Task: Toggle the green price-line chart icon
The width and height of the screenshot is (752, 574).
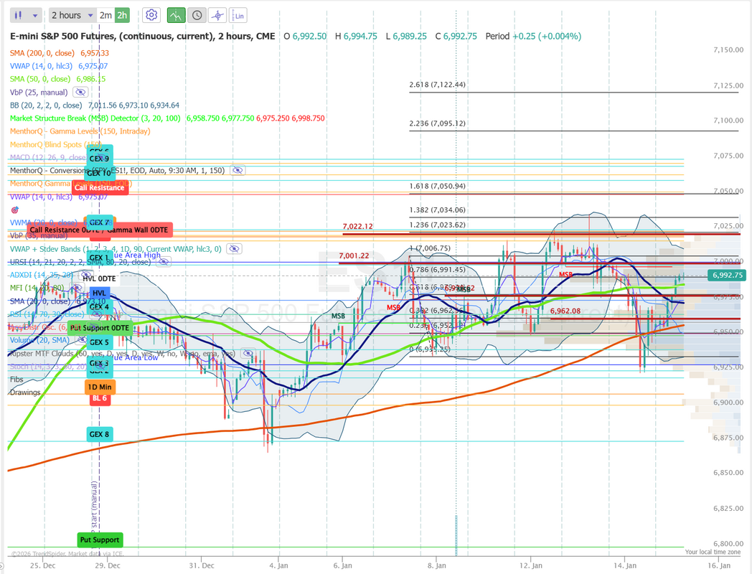Action: (x=175, y=15)
